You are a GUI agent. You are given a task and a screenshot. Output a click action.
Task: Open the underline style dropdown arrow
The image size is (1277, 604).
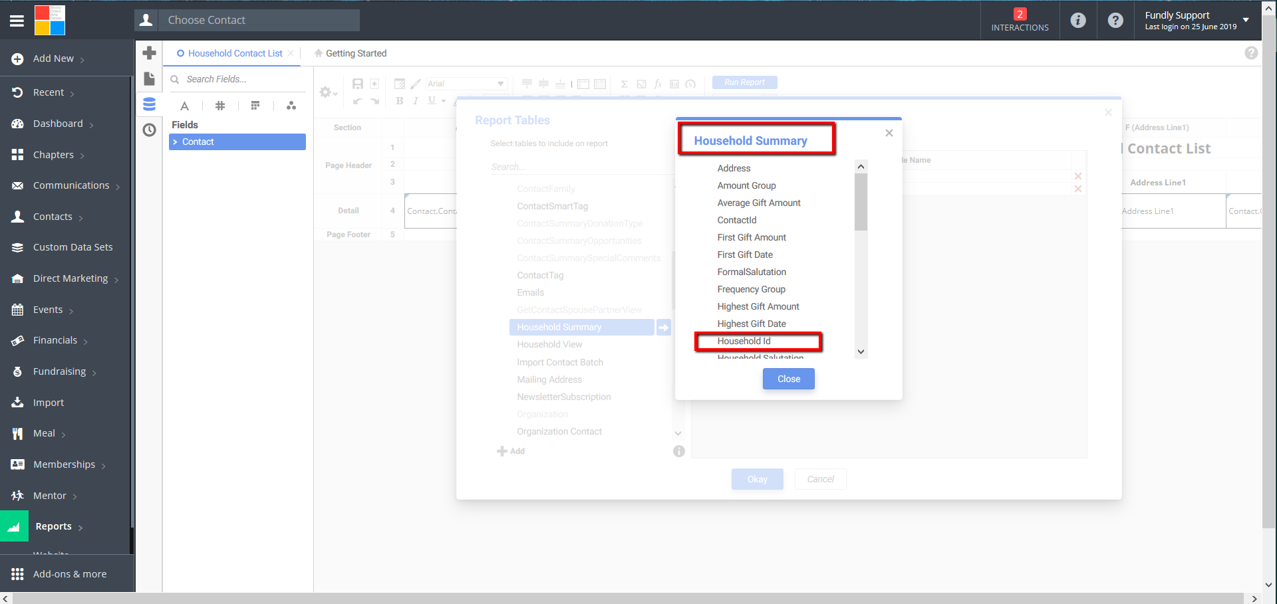[444, 101]
